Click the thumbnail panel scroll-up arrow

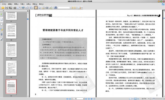click(28, 13)
